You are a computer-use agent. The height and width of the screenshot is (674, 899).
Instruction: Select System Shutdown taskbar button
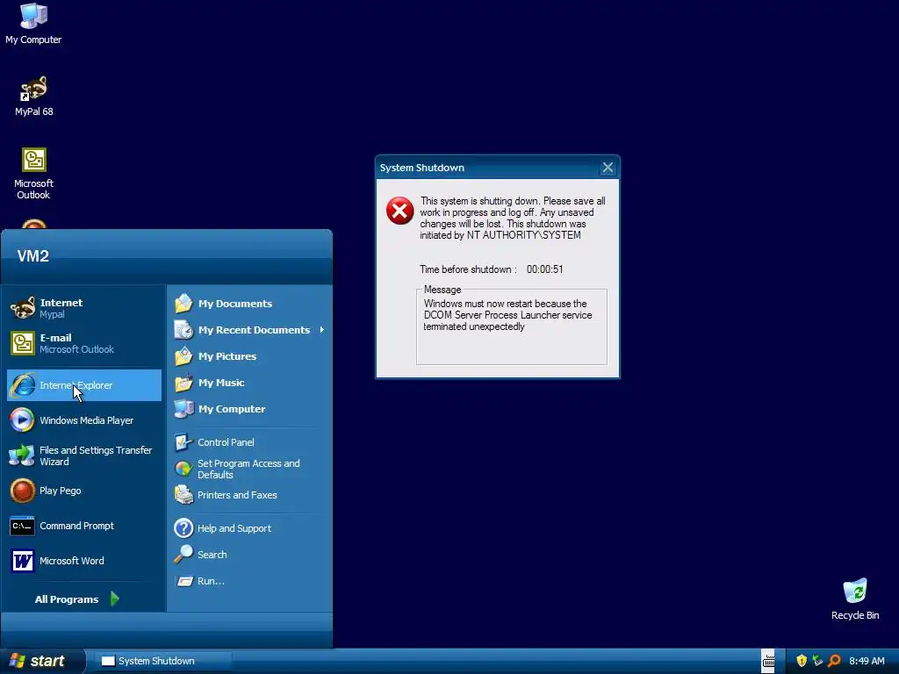point(162,661)
